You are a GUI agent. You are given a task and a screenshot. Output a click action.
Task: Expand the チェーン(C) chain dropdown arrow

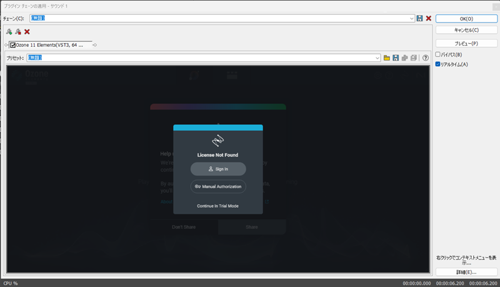click(411, 19)
